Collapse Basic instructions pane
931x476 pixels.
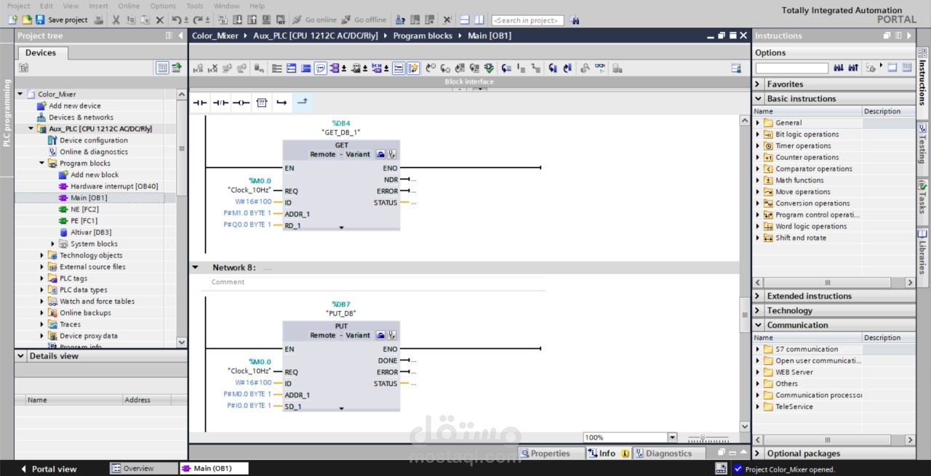point(759,99)
